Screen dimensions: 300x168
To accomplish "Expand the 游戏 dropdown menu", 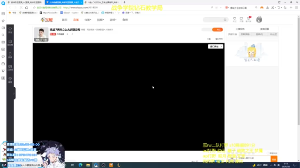I will tap(113, 20).
